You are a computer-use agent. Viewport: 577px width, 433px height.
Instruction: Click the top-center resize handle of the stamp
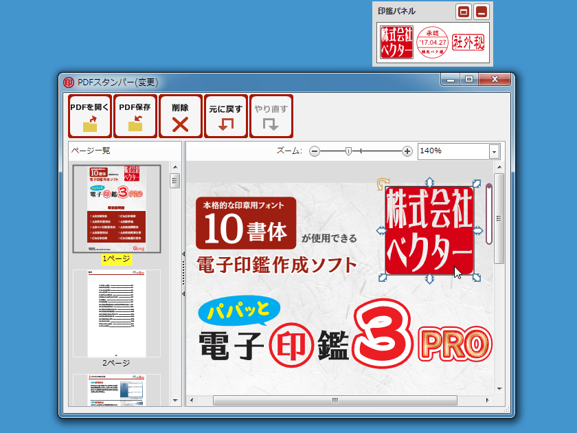pos(429,182)
